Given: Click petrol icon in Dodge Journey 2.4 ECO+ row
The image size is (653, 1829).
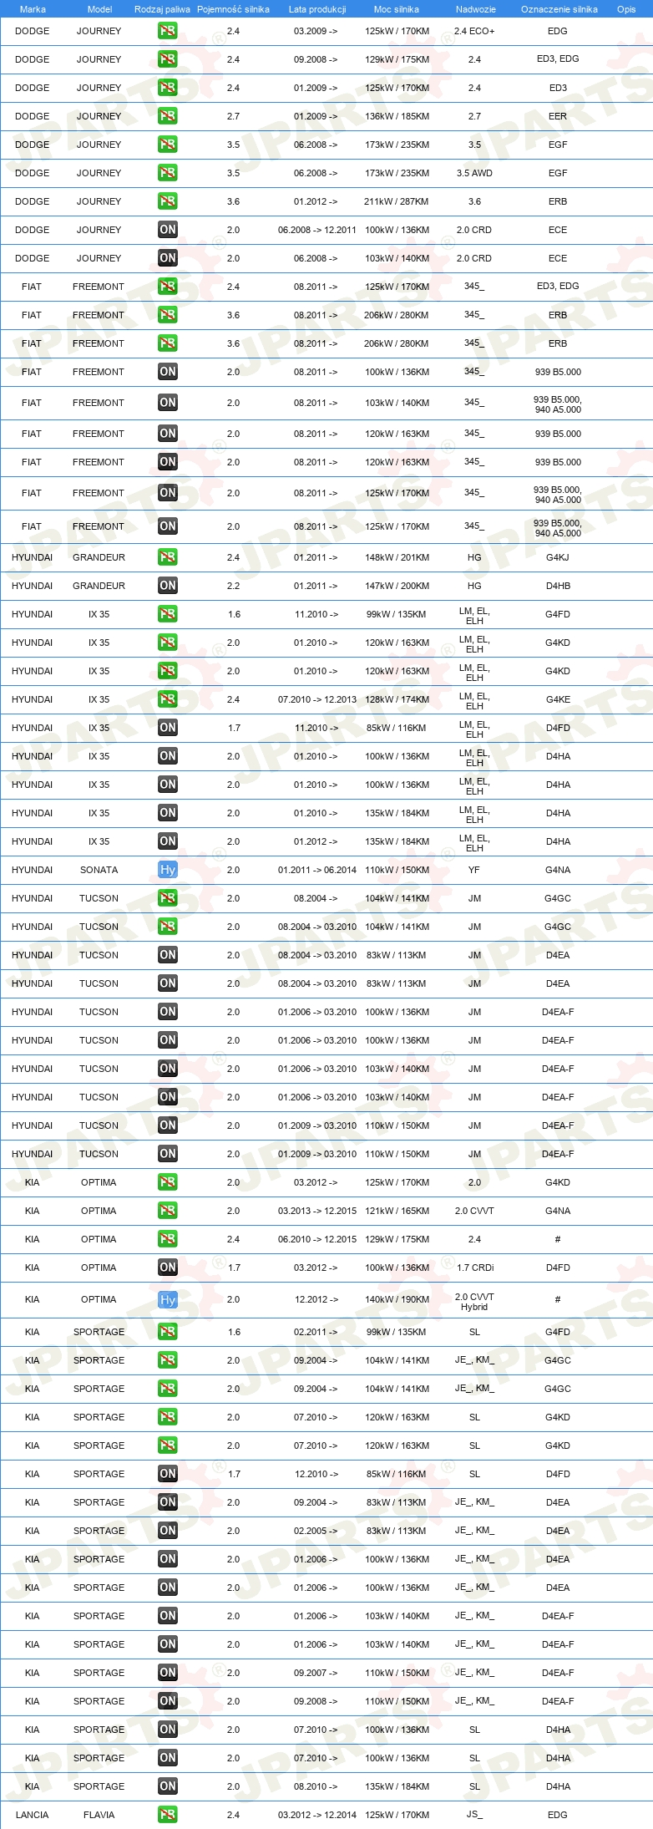Looking at the screenshot, I should click(168, 31).
